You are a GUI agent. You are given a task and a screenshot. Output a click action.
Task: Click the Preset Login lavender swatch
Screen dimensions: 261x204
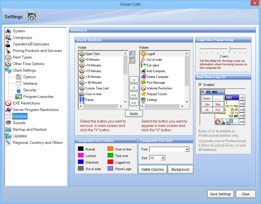click(110, 168)
